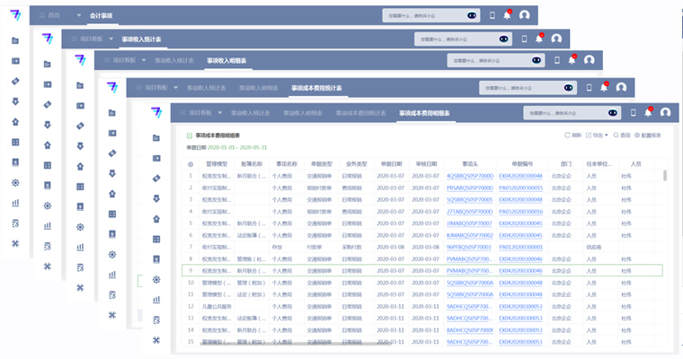The width and height of the screenshot is (683, 359).
Task: Expand the 项目看板 caret in the front window
Action: pyautogui.click(x=220, y=113)
